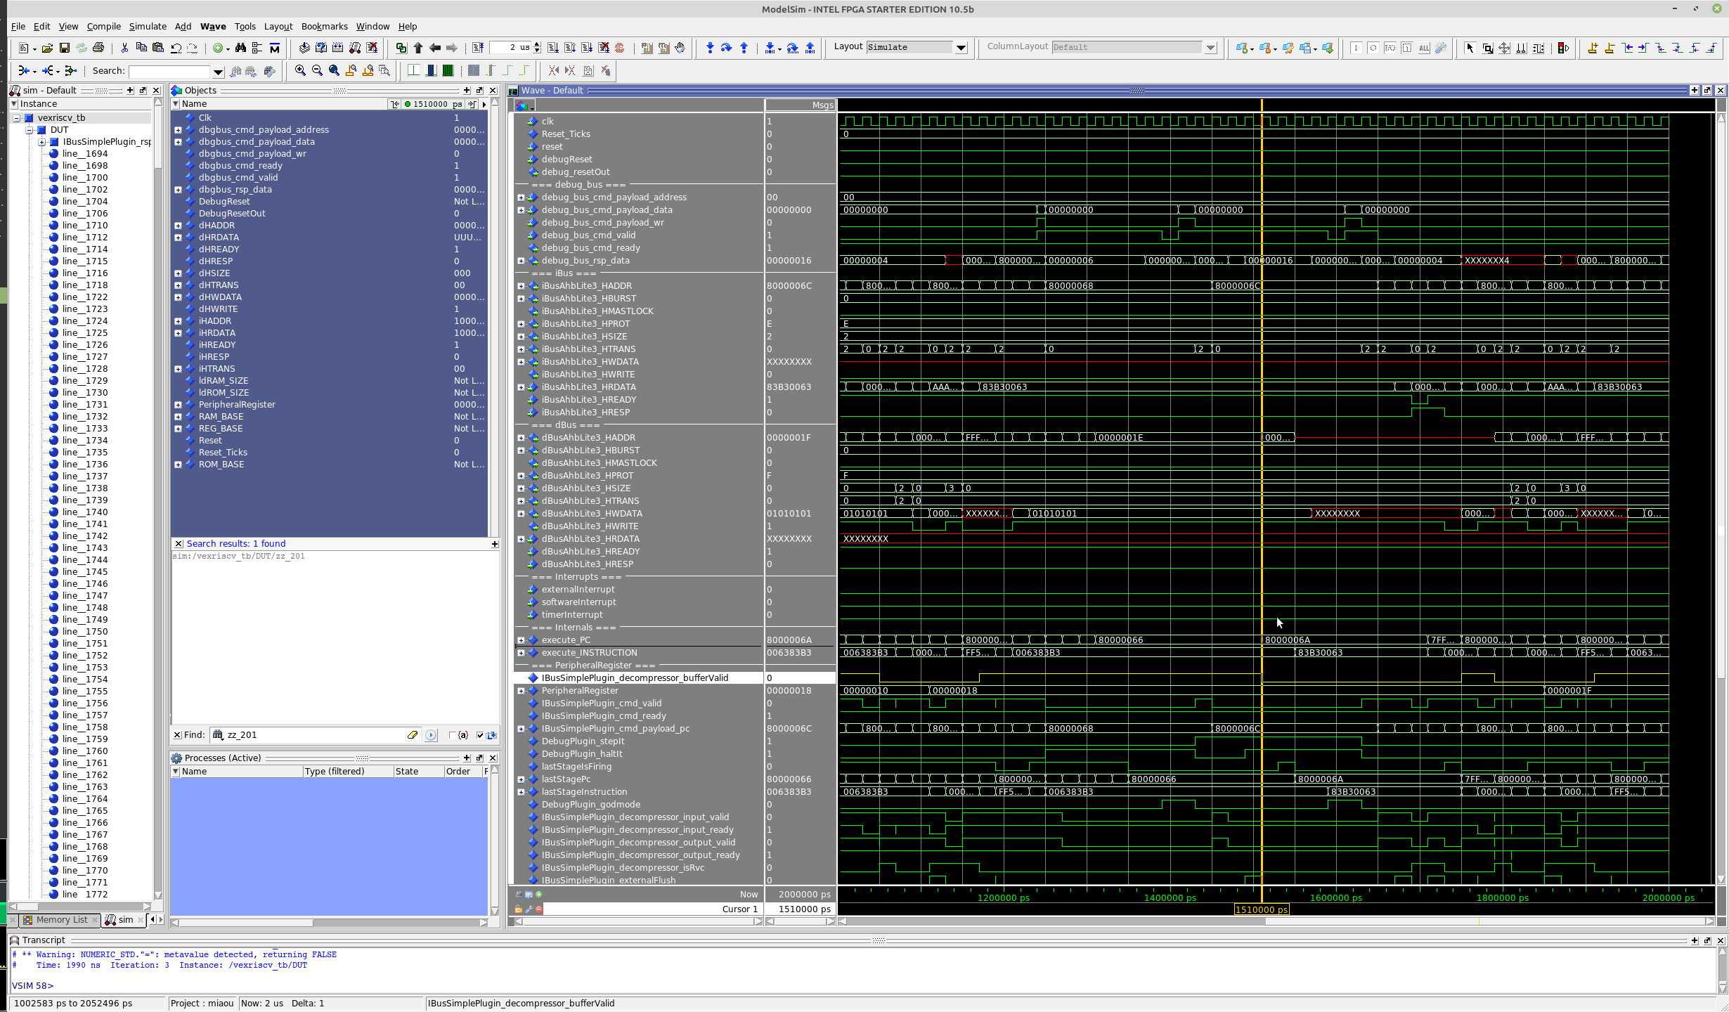
Task: Expand the dHADDR signal in Objects panel
Action: click(178, 225)
